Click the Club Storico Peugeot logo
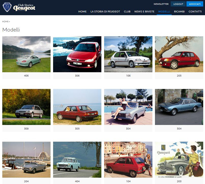The width and height of the screenshot is (205, 184). pyautogui.click(x=19, y=7)
